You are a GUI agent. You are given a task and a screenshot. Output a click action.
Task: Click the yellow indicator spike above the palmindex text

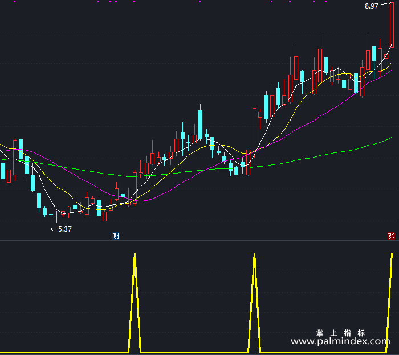pyautogui.click(x=390, y=302)
